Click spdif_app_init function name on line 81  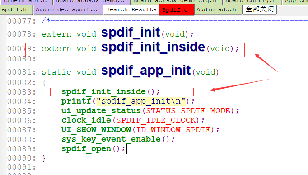pyautogui.click(x=146, y=71)
